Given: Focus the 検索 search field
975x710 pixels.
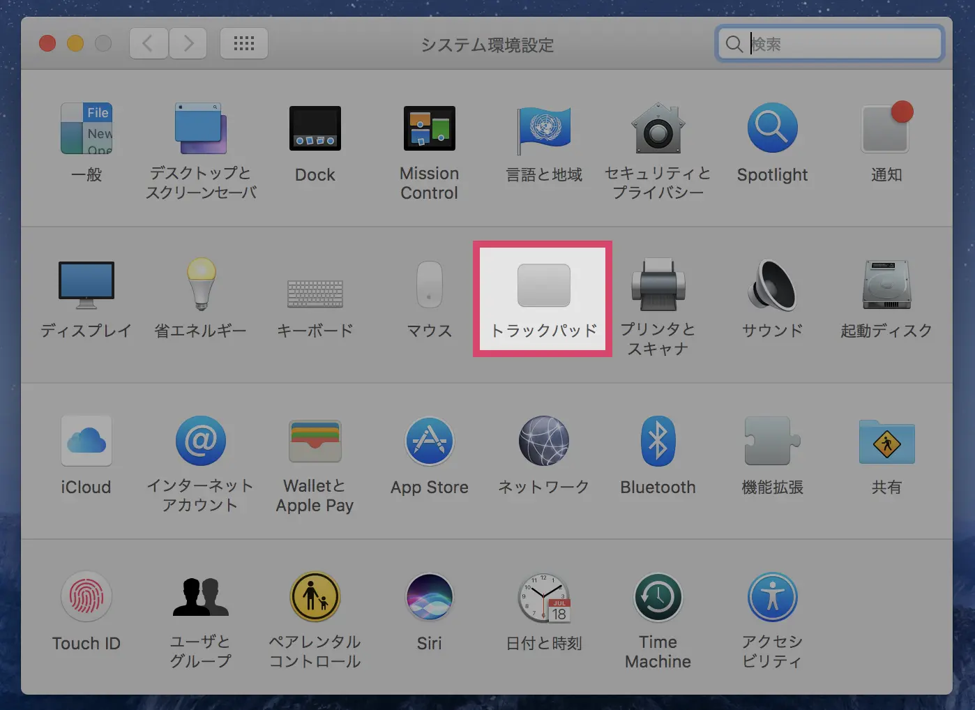Looking at the screenshot, I should (829, 44).
